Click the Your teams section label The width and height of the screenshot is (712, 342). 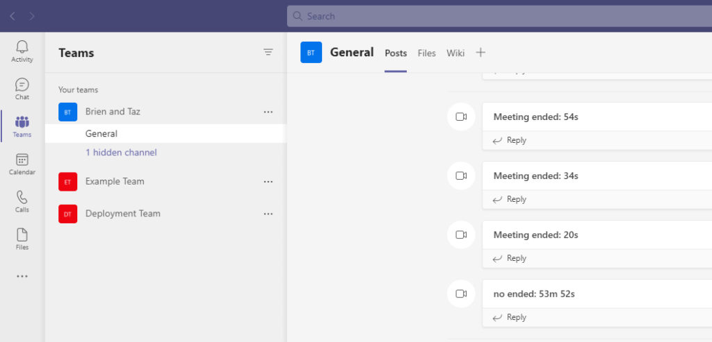[78, 89]
